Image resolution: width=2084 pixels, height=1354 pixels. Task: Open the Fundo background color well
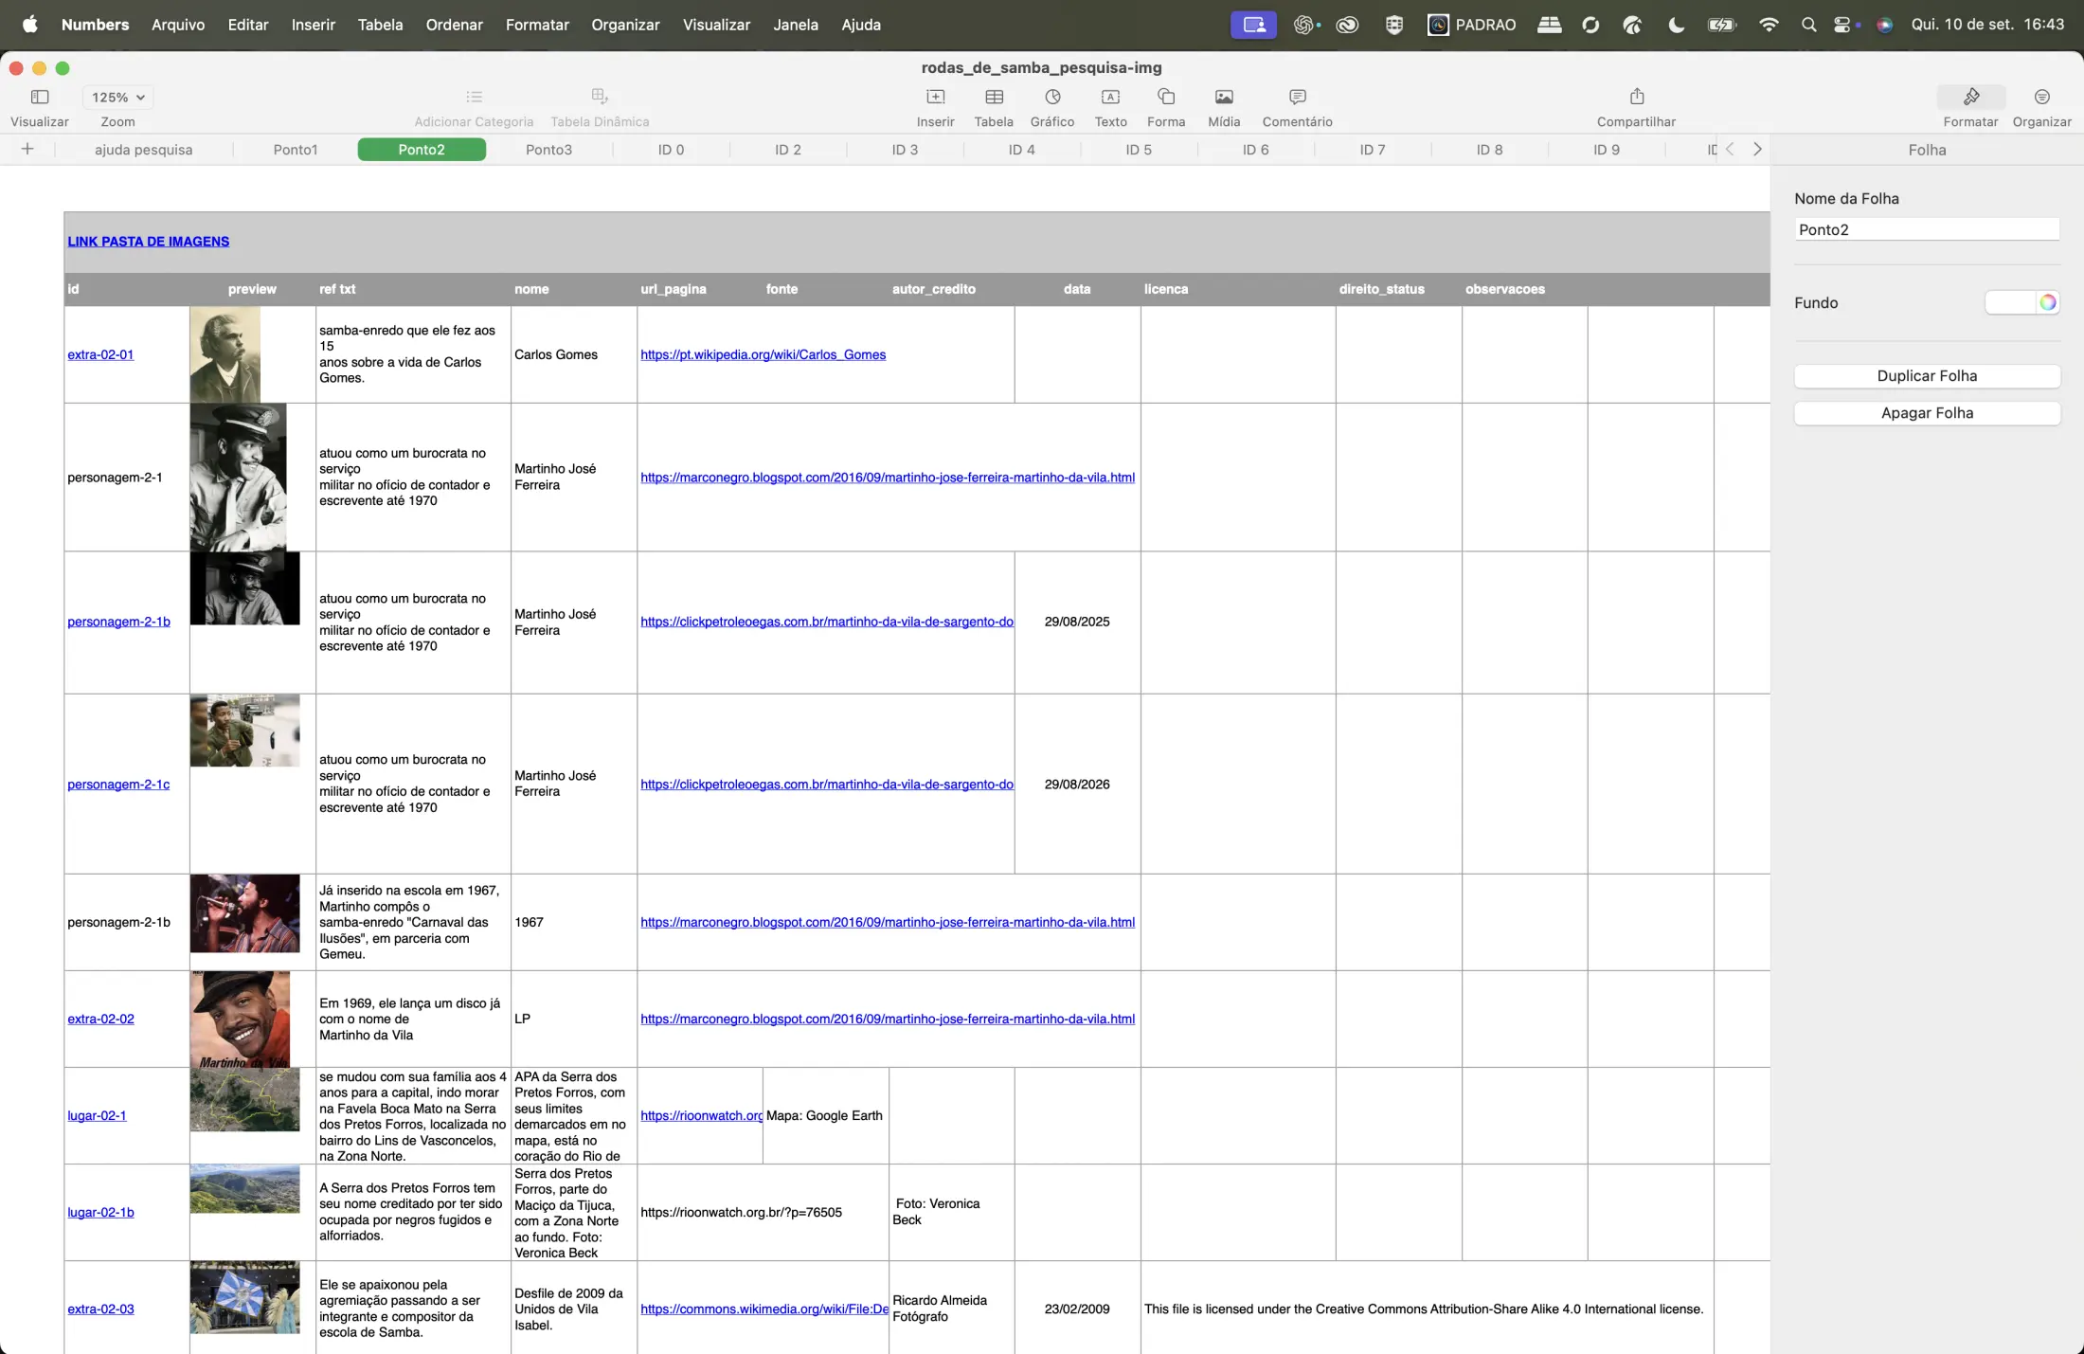[x=2010, y=302]
